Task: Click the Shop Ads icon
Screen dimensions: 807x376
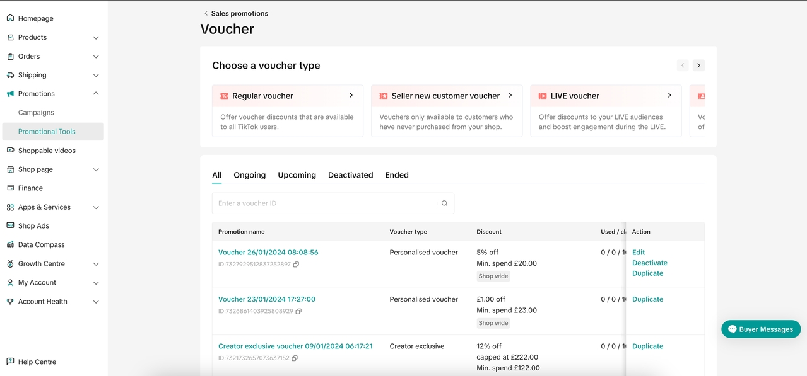Action: pyautogui.click(x=10, y=225)
